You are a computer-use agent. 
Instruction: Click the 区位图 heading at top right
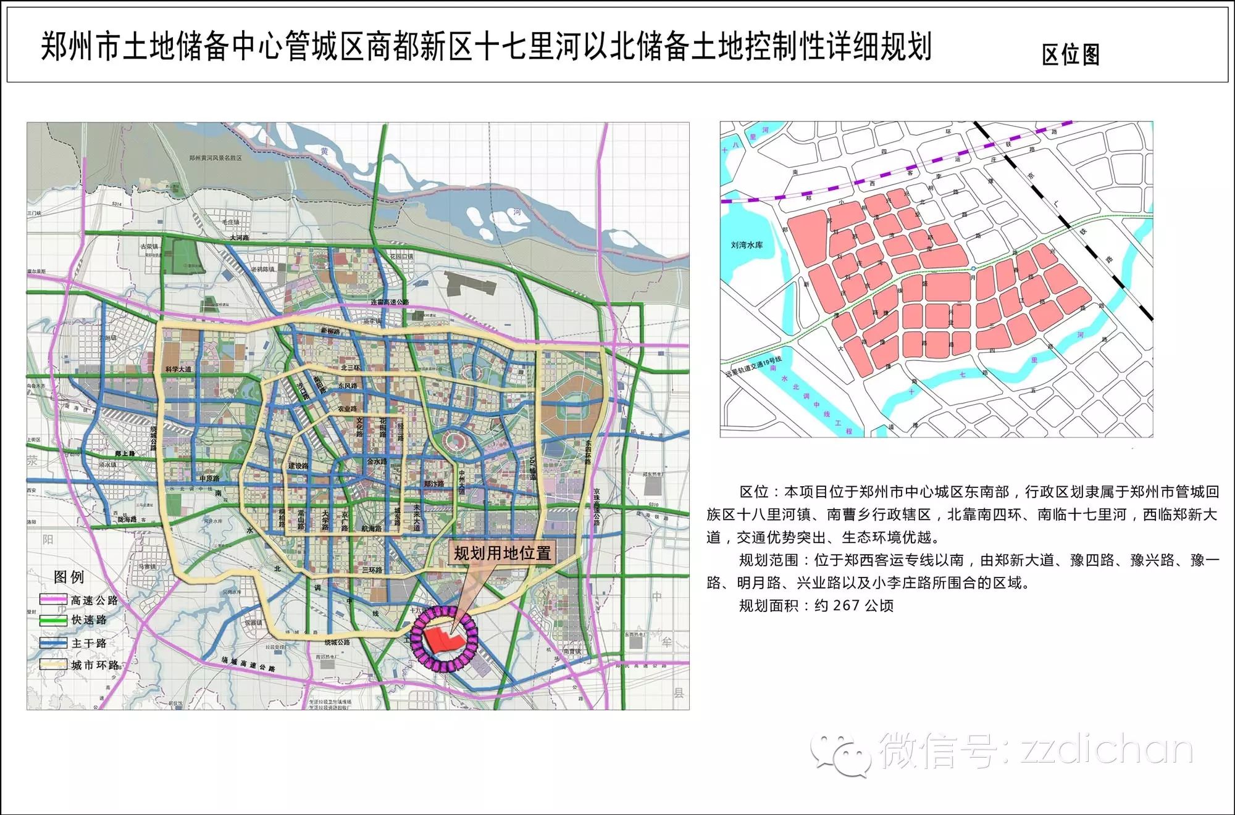[1071, 55]
